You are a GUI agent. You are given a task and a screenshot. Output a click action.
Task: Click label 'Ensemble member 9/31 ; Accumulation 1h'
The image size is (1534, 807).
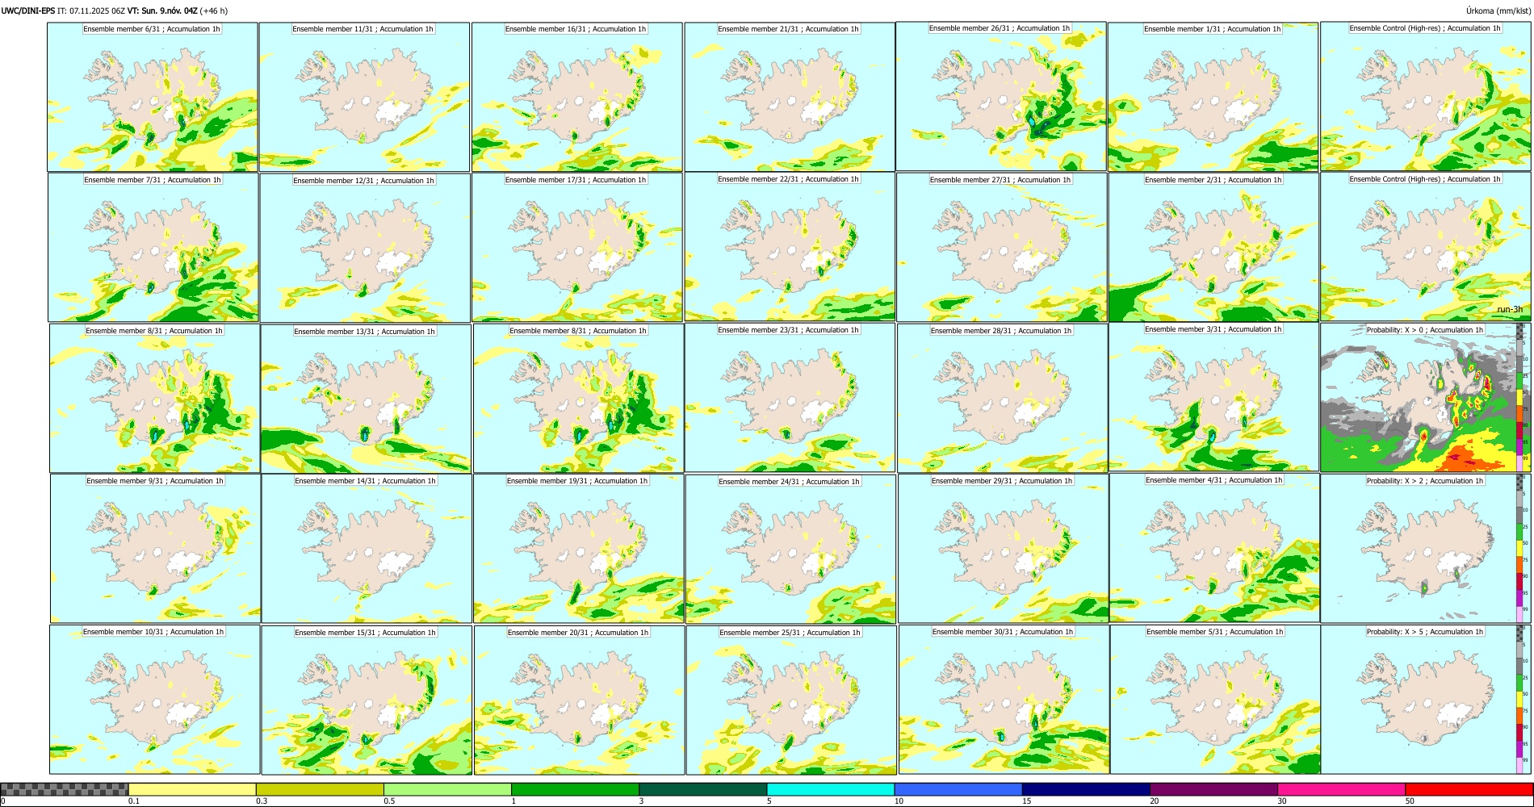pyautogui.click(x=155, y=481)
